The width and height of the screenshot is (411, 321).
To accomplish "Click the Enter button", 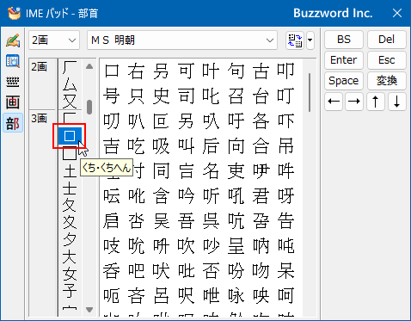I will tap(344, 60).
